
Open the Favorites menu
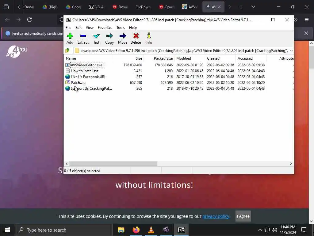coord(105,27)
